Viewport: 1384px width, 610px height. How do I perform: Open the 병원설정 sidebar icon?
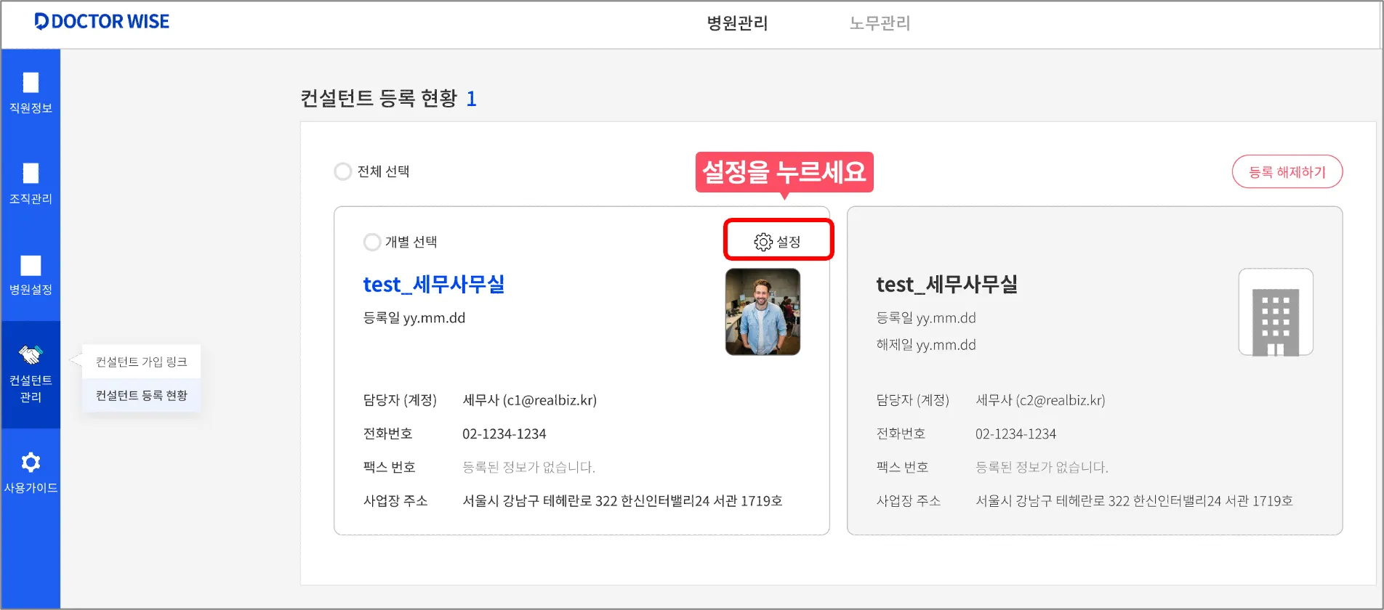tap(31, 265)
